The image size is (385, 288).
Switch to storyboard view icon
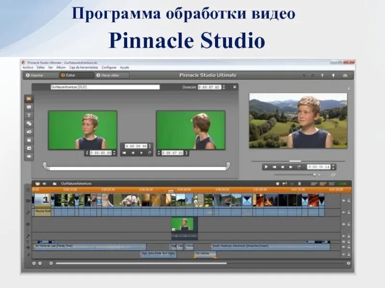[x=314, y=183]
